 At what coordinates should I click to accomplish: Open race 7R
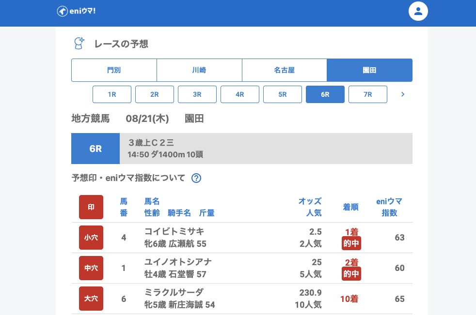(368, 94)
